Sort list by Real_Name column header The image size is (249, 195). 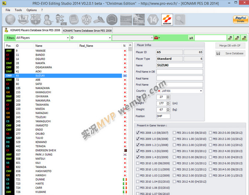[100, 46]
